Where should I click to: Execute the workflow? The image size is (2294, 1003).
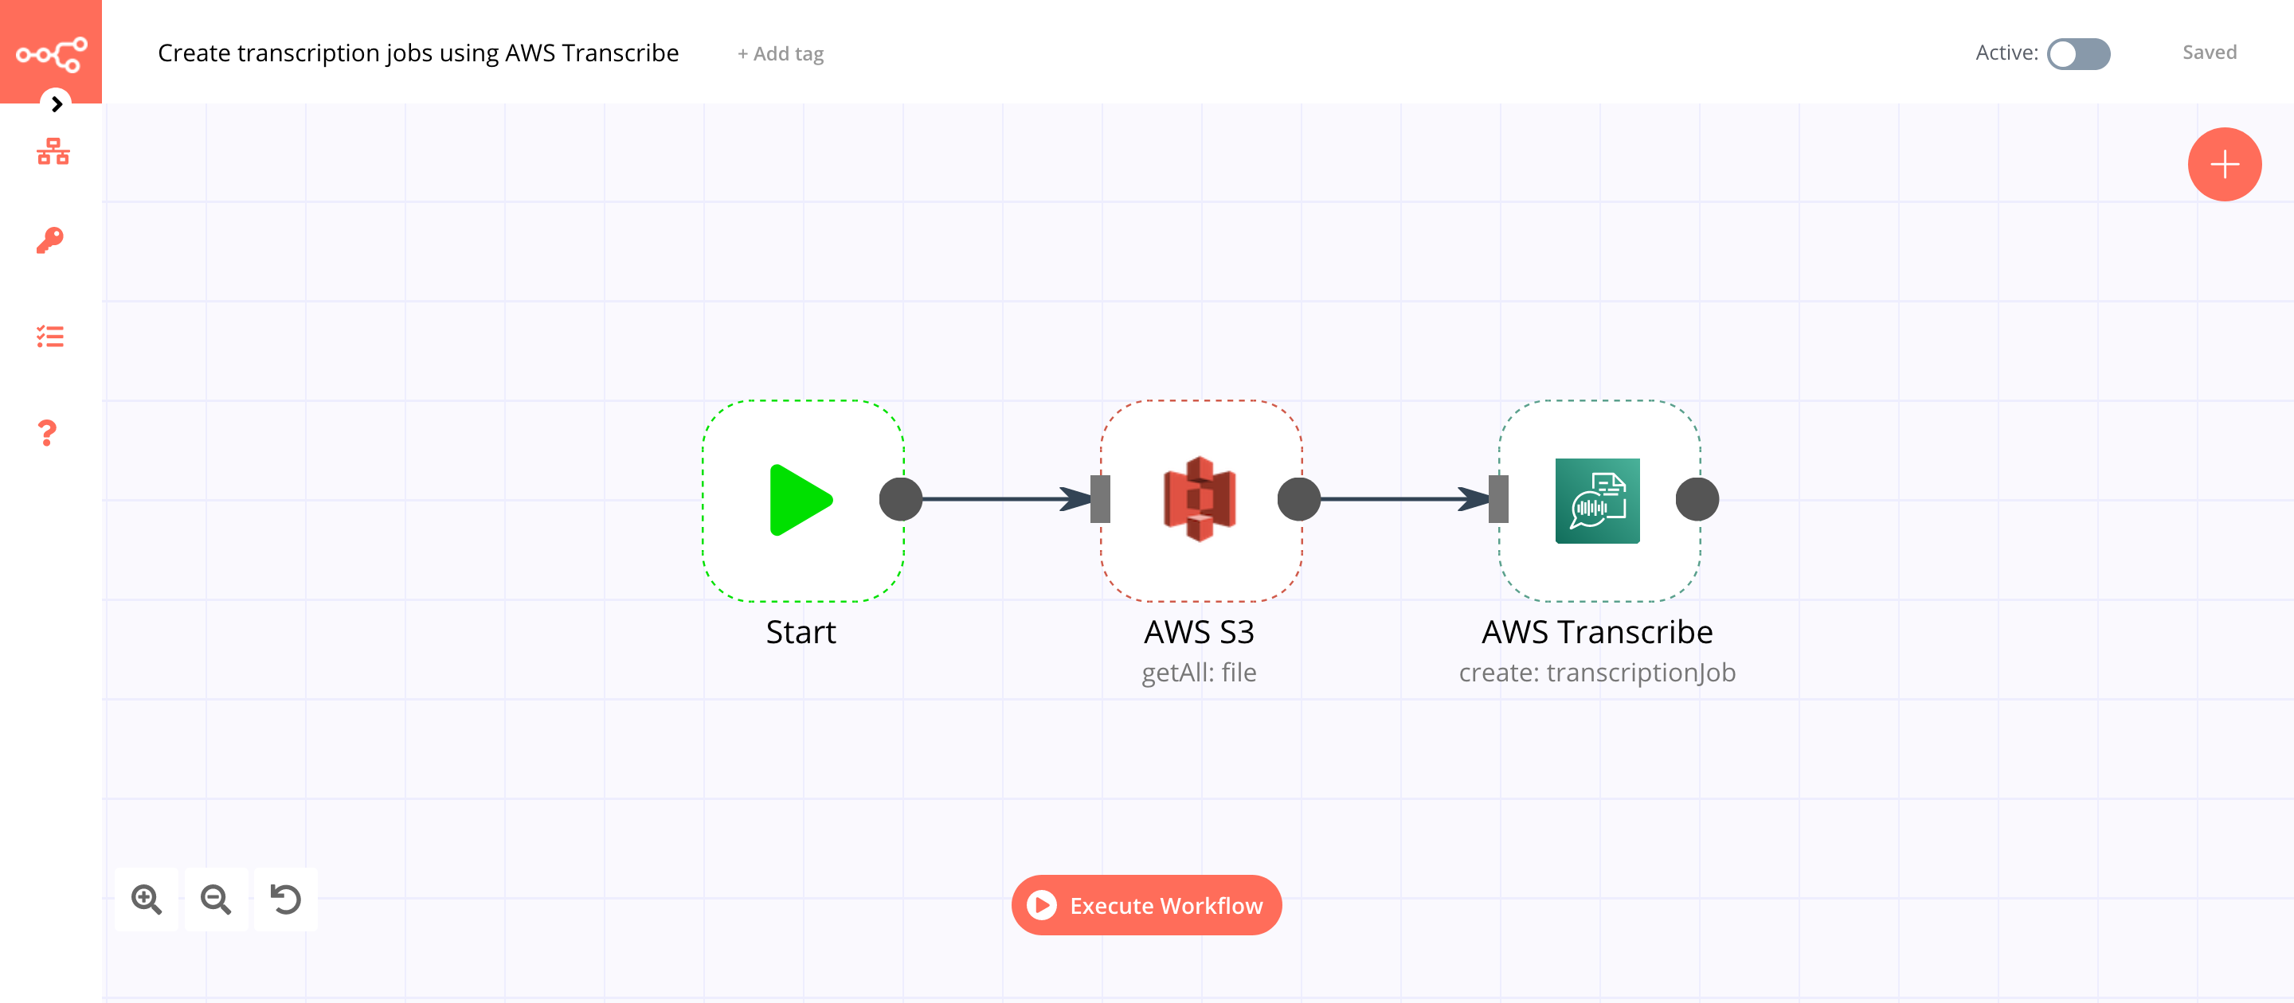point(1146,905)
